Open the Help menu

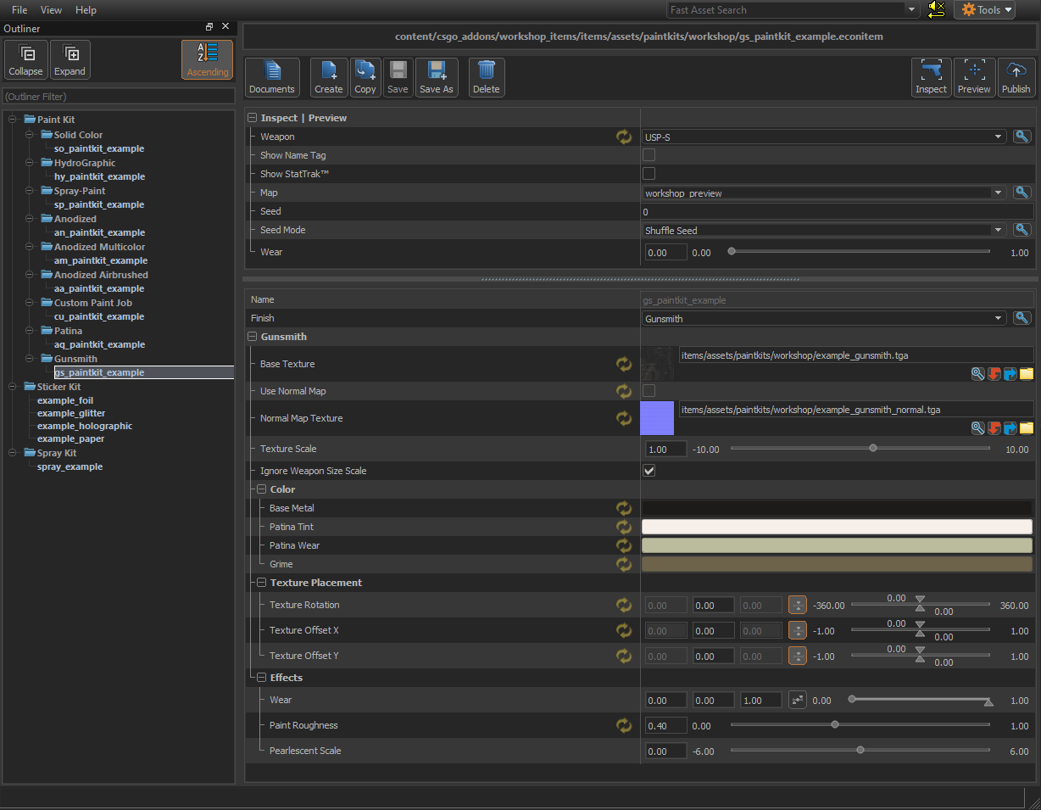[86, 10]
